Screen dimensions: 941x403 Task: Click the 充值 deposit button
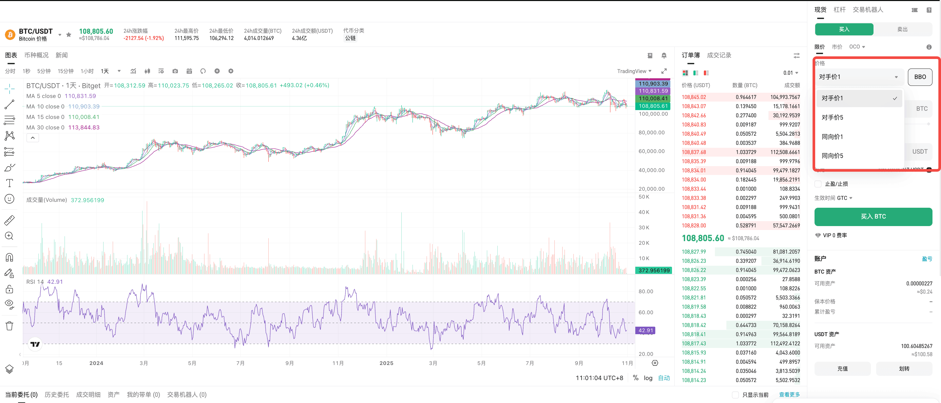tap(842, 369)
